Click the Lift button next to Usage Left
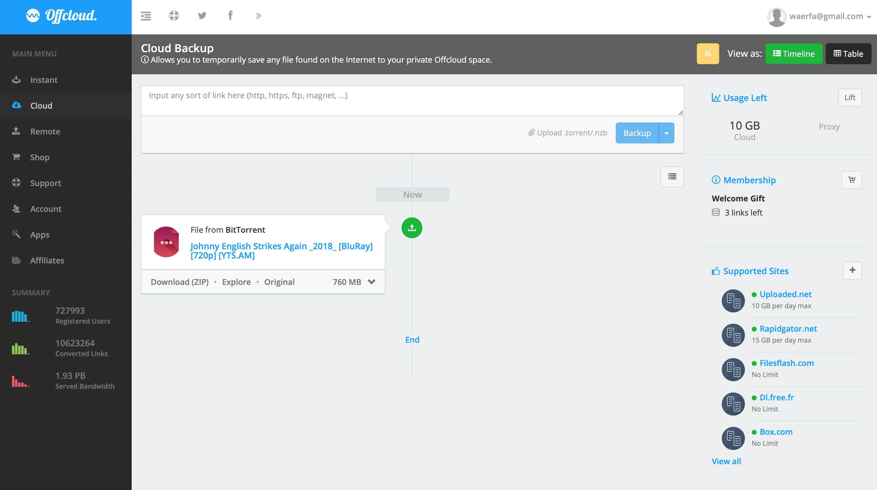 coord(850,97)
